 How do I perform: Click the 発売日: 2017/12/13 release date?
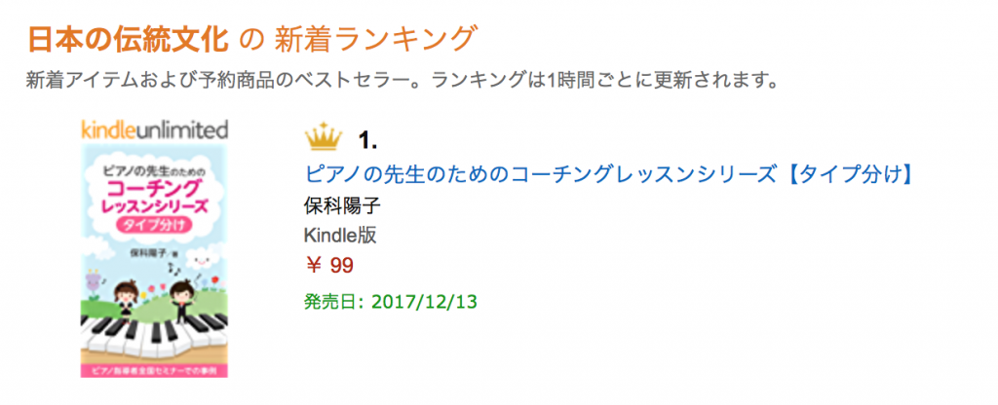point(391,299)
